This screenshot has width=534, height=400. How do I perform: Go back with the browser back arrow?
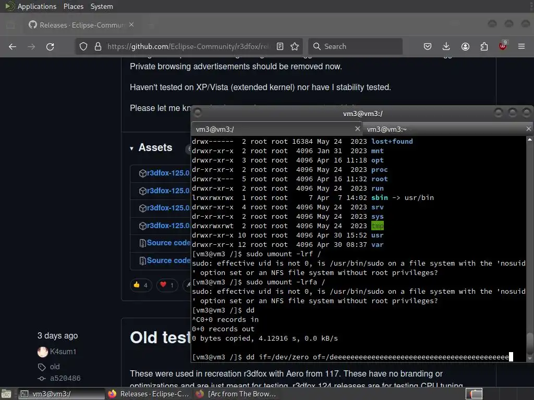tap(13, 46)
